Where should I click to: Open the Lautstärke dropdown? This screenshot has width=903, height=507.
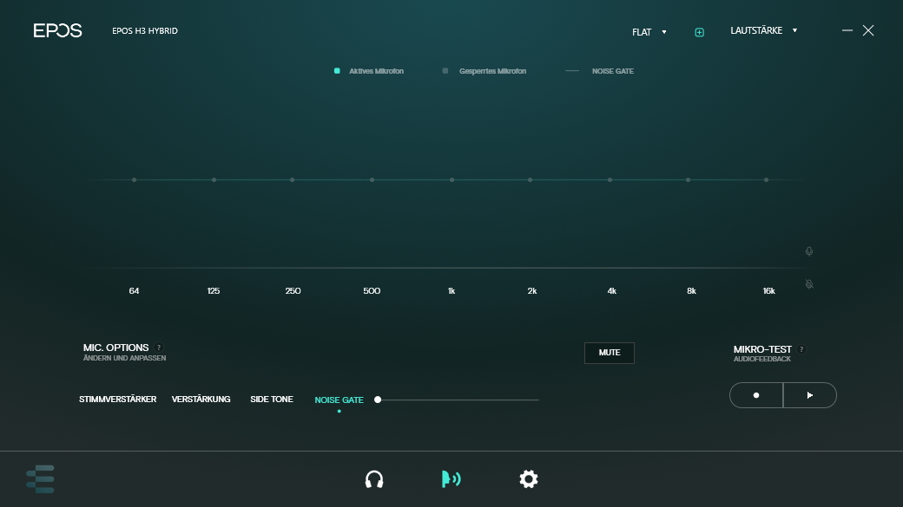[x=763, y=30]
